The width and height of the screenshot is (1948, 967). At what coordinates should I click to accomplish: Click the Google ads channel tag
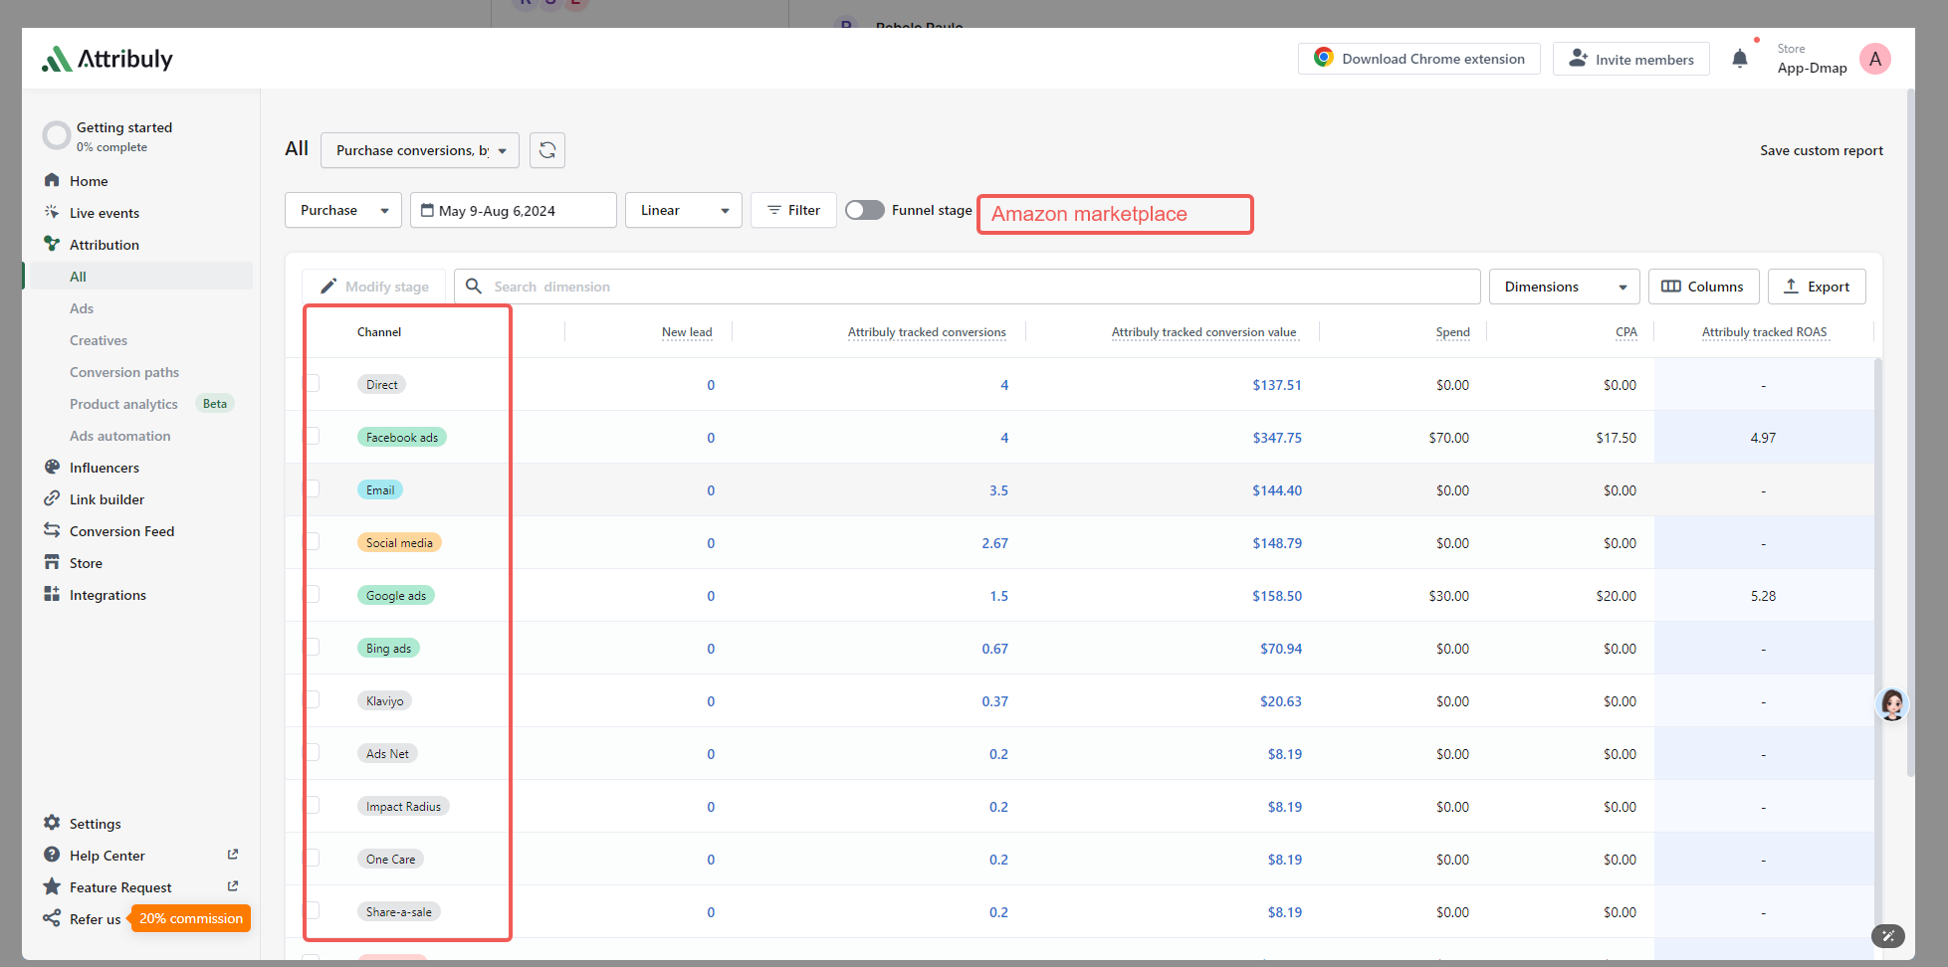click(396, 595)
